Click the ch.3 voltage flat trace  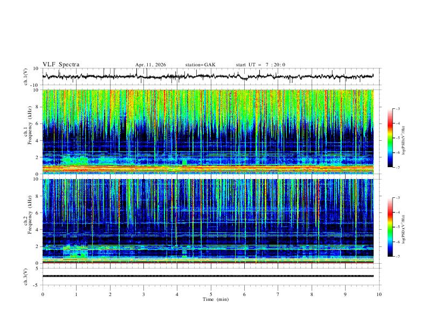click(x=208, y=276)
